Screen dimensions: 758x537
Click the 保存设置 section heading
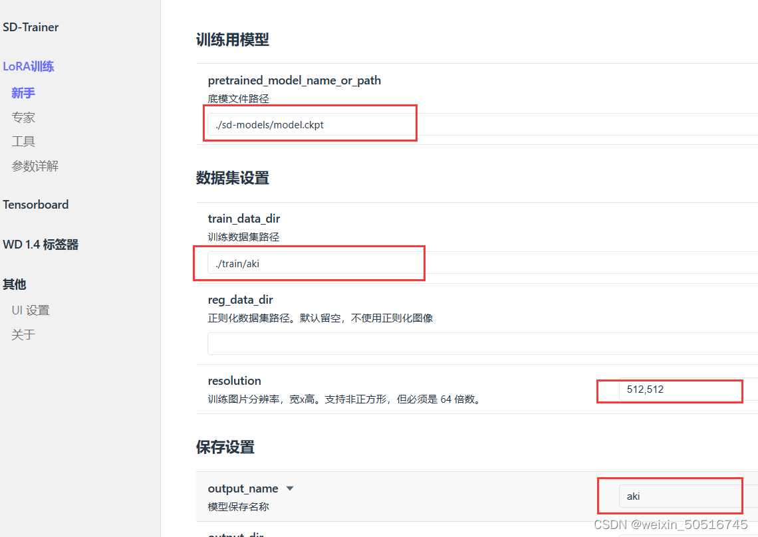(x=223, y=447)
